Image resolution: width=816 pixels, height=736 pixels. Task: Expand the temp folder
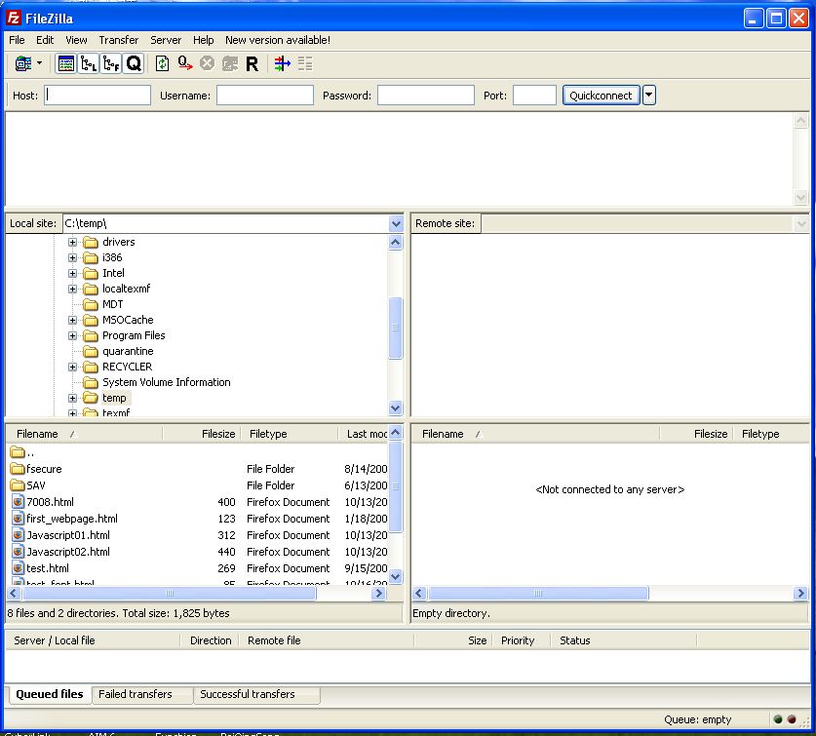tap(72, 399)
